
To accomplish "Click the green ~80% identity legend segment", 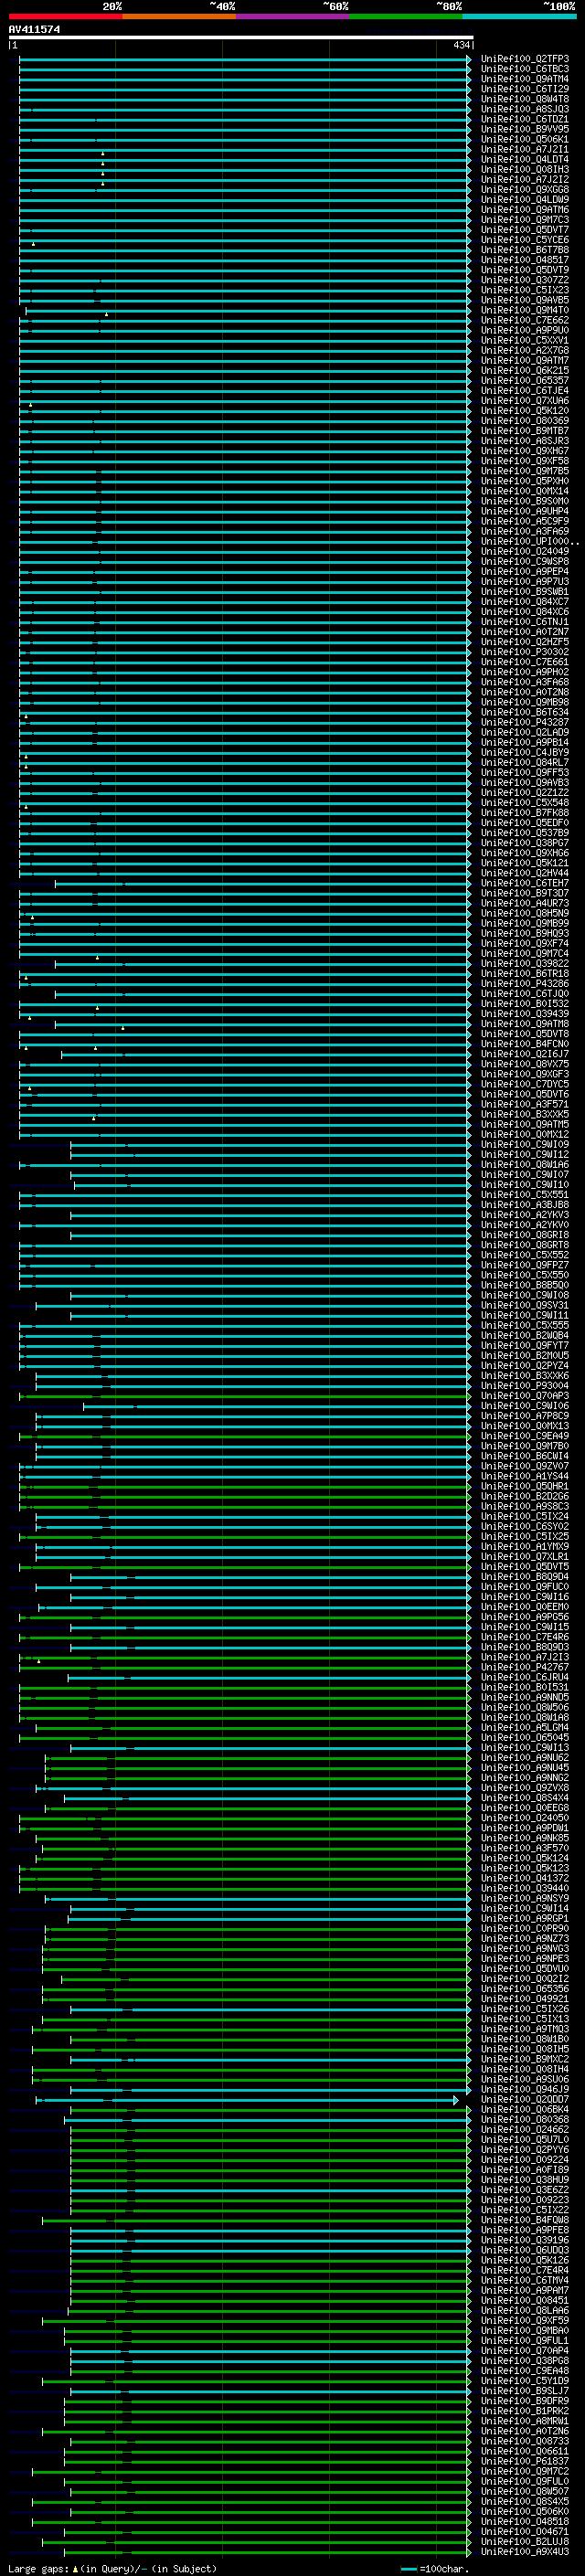I will tap(406, 17).
